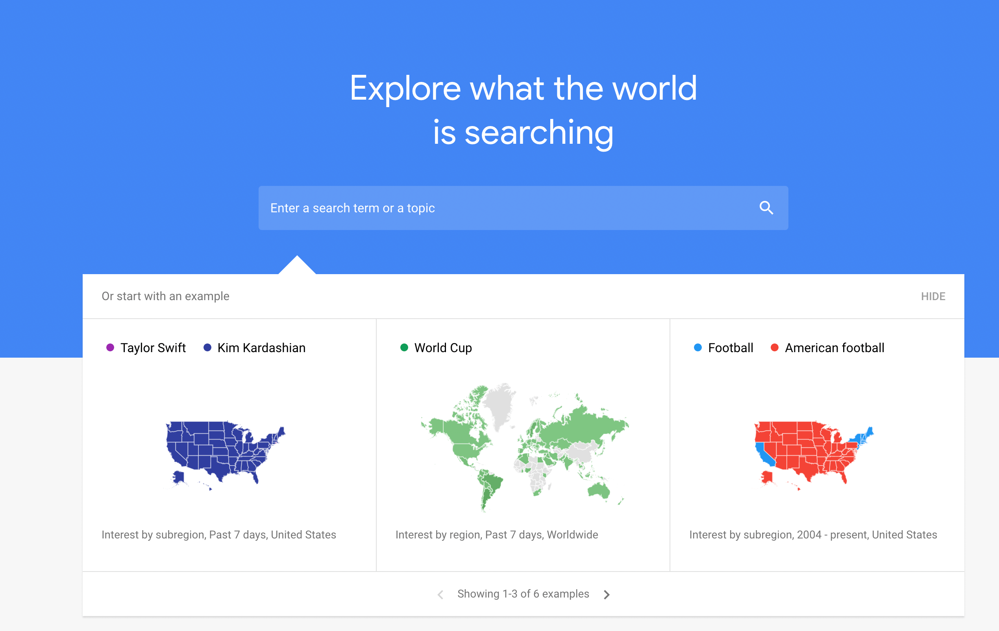Click 'Interest by region, Past 7 days, Worldwide'

497,534
